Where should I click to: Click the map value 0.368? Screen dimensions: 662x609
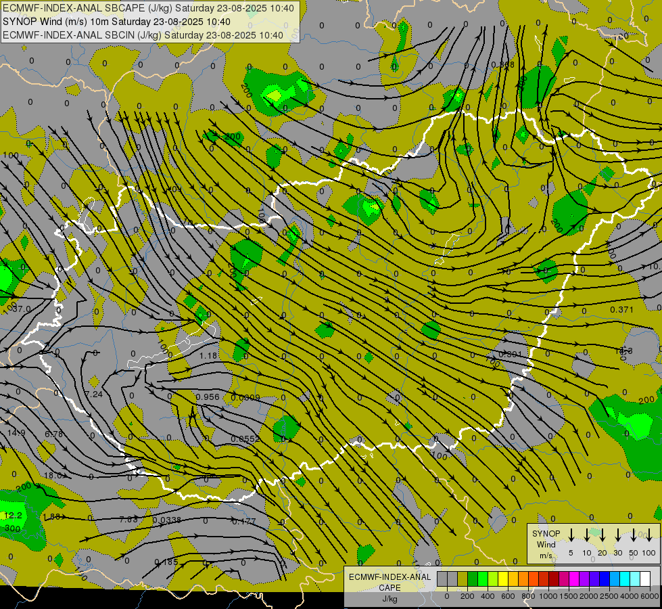click(503, 64)
